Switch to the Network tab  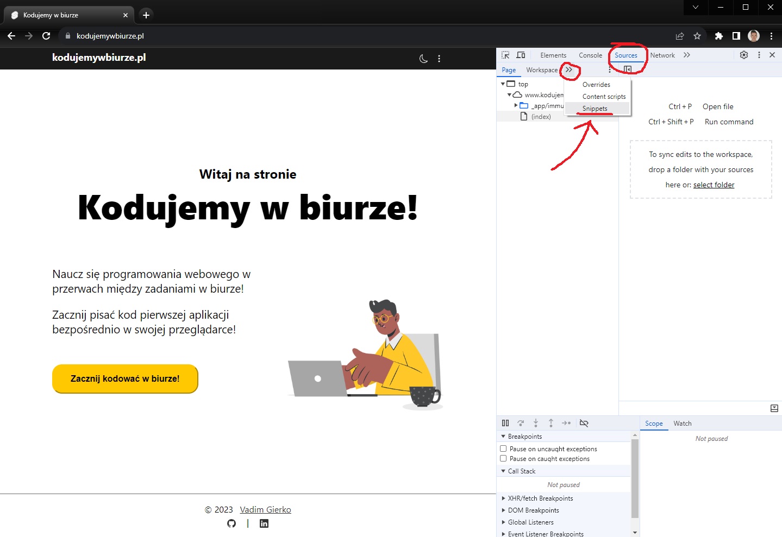point(662,55)
